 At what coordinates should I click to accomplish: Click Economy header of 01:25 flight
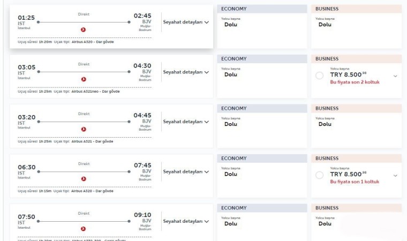tap(262, 9)
